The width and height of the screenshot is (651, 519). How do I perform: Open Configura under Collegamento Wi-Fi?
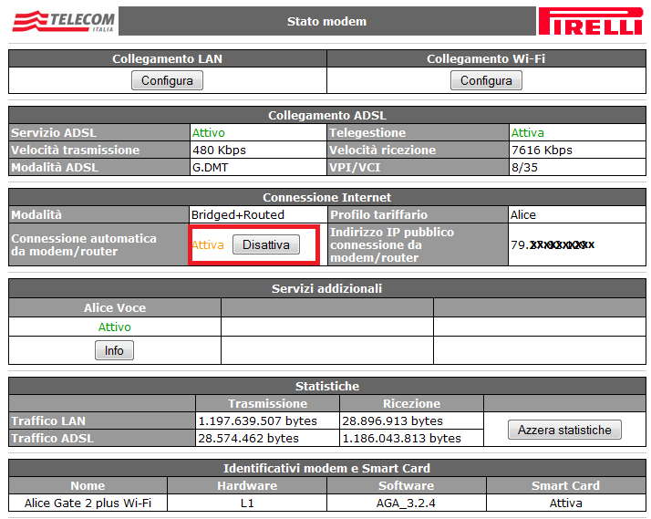pyautogui.click(x=486, y=80)
